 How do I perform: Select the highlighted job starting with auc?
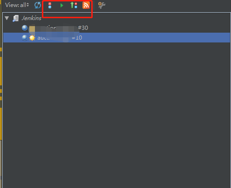[x=116, y=38]
